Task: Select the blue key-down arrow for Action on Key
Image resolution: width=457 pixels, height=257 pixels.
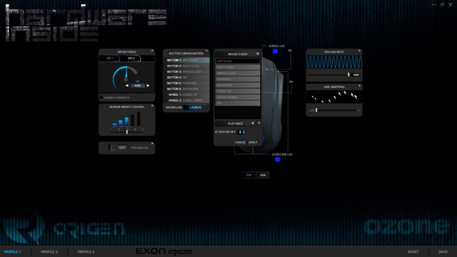Action: point(240,132)
